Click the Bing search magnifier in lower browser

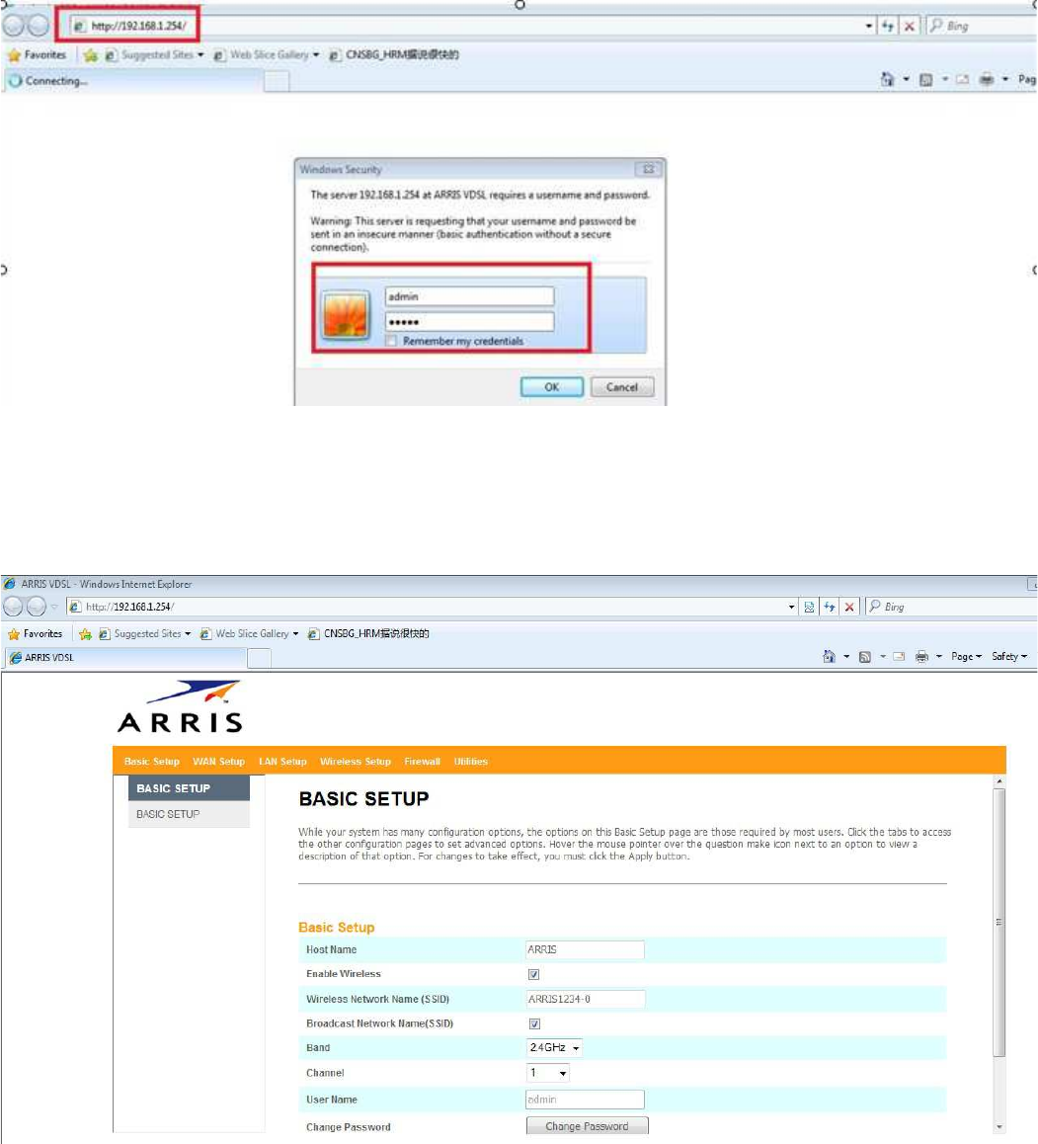(x=875, y=607)
